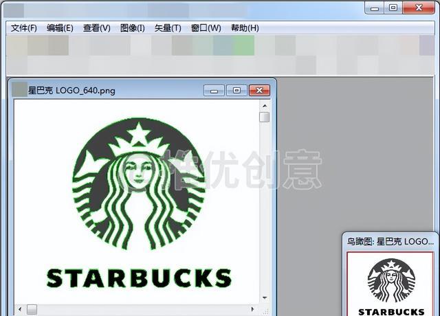The image size is (440, 316).
Task: Open the 窗口(W) menu
Action: [x=206, y=28]
